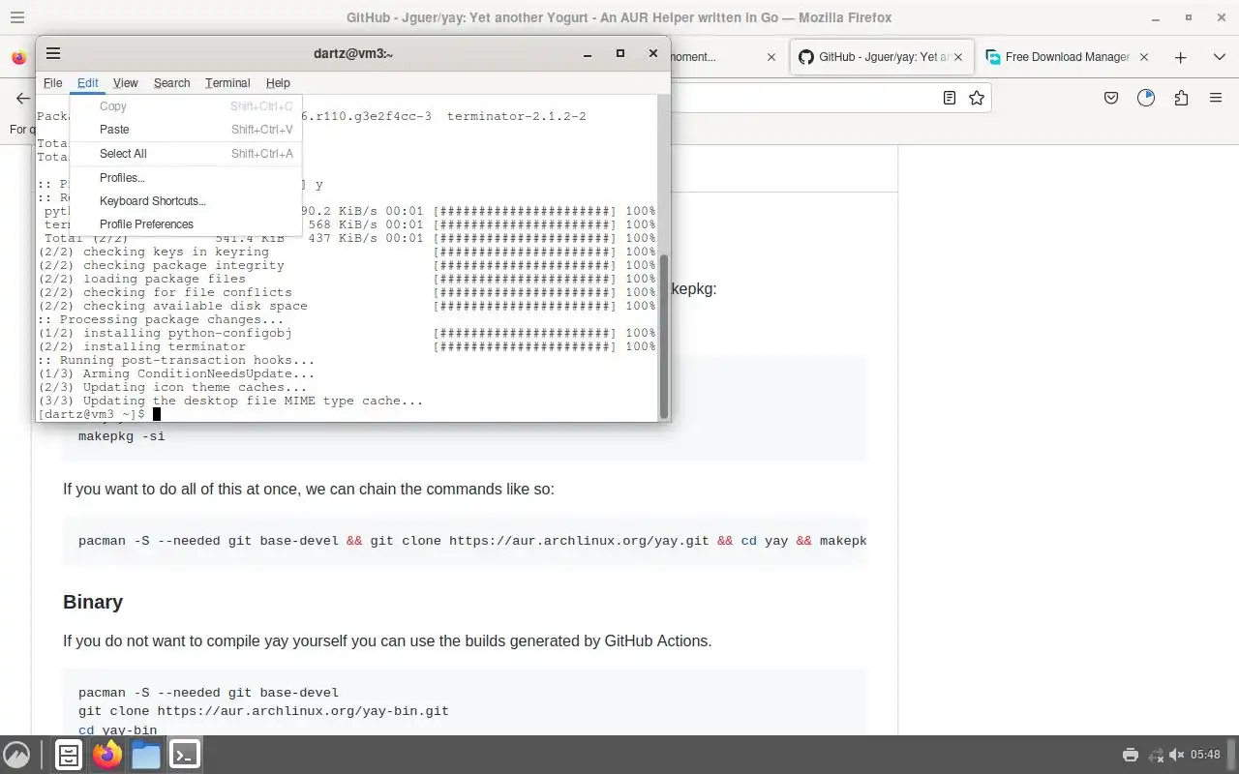The image size is (1239, 774).
Task: Open the Terminal menu in menubar
Action: pyautogui.click(x=227, y=83)
